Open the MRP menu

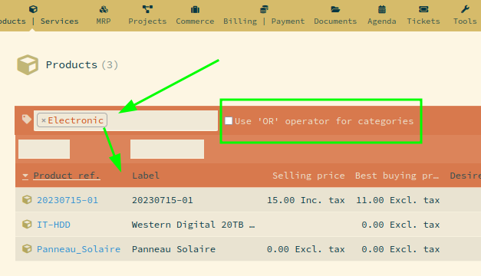[104, 21]
